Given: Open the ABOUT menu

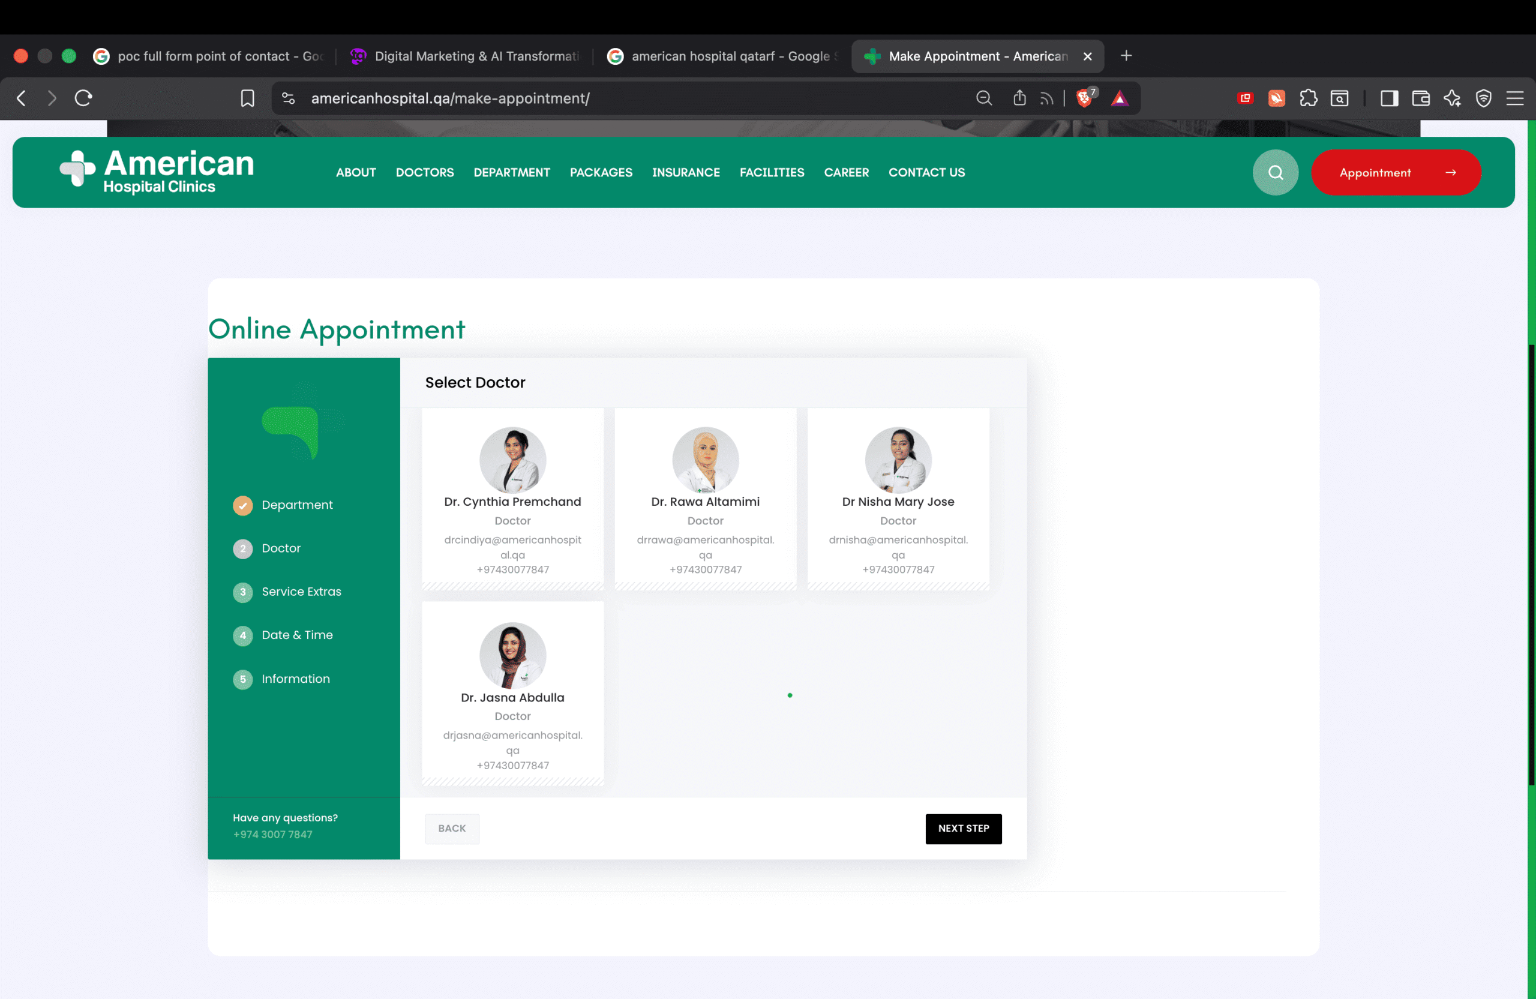Looking at the screenshot, I should (x=356, y=172).
